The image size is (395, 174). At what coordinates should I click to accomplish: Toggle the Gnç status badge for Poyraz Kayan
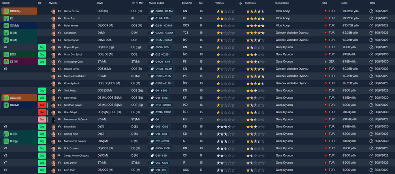(x=42, y=47)
